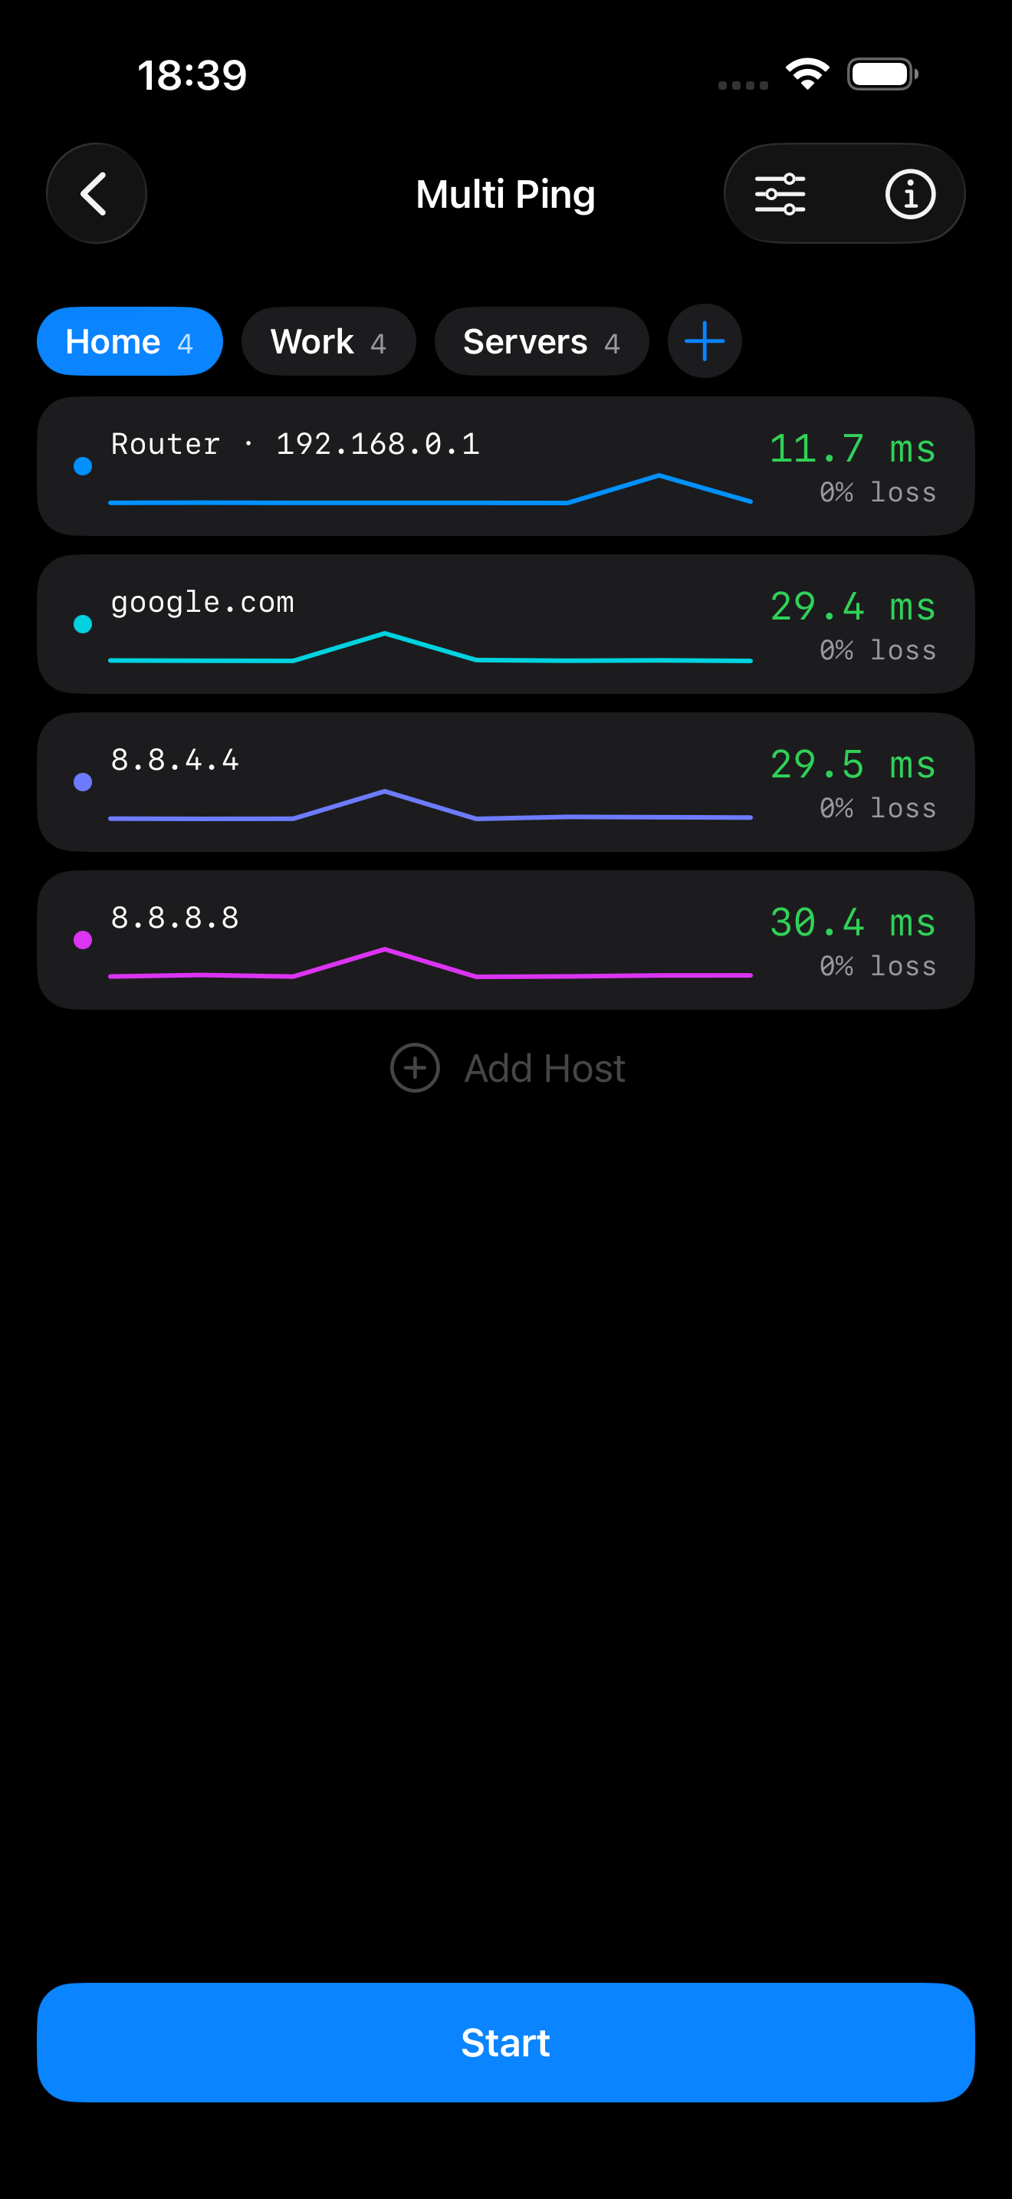The width and height of the screenshot is (1012, 2199).
Task: Switch to the Servers group tab
Action: (542, 341)
